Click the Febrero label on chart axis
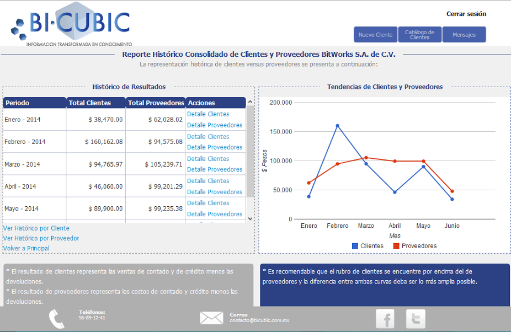The image size is (511, 332). pyautogui.click(x=338, y=226)
